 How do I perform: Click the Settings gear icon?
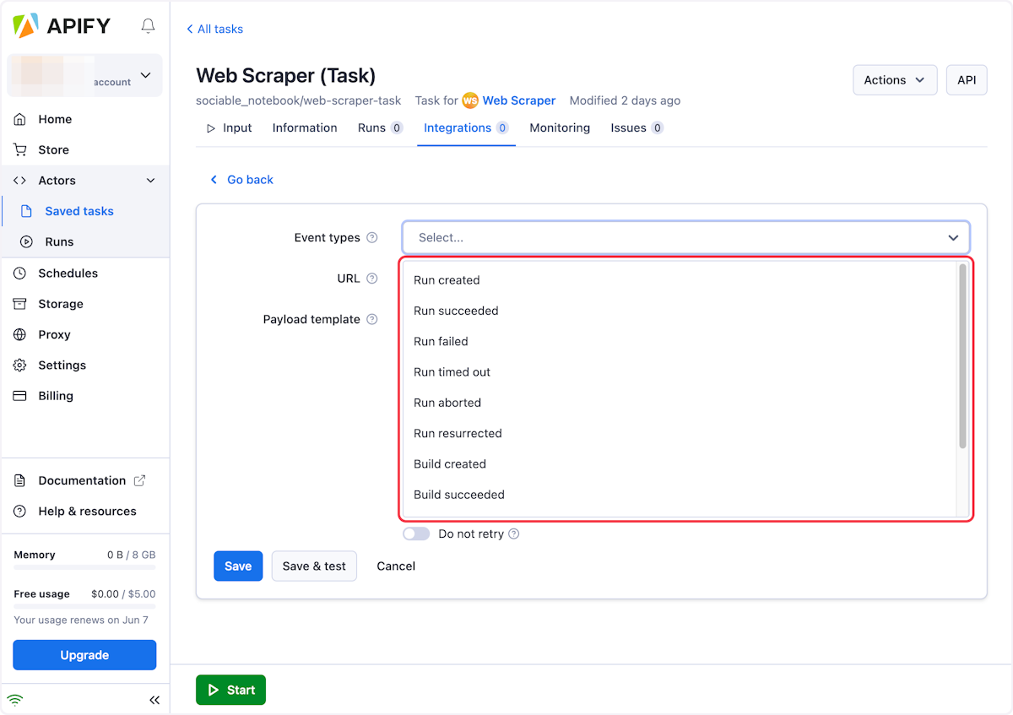[x=20, y=366]
